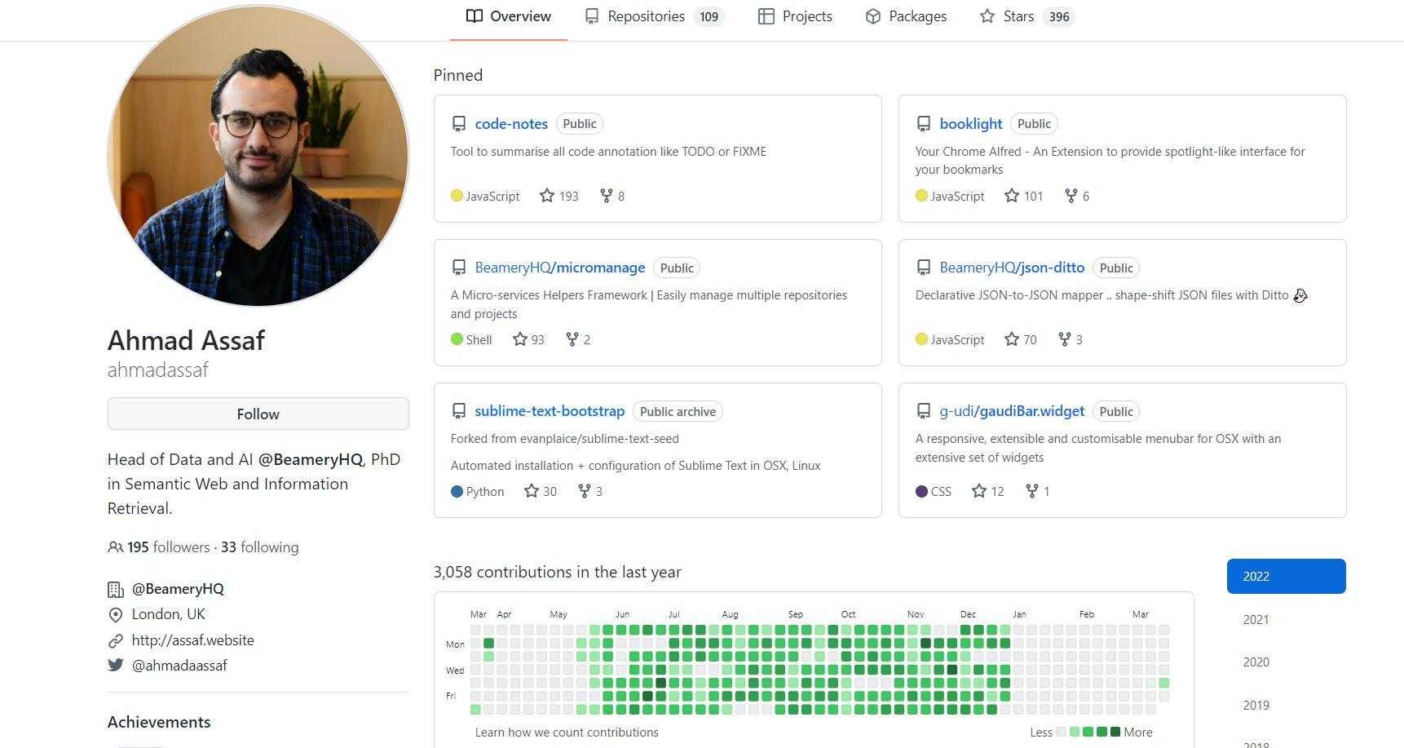Click the star icon on code-notes
The height and width of the screenshot is (748, 1404).
click(547, 196)
